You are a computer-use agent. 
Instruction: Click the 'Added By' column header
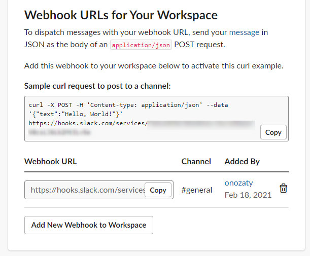[x=242, y=161]
